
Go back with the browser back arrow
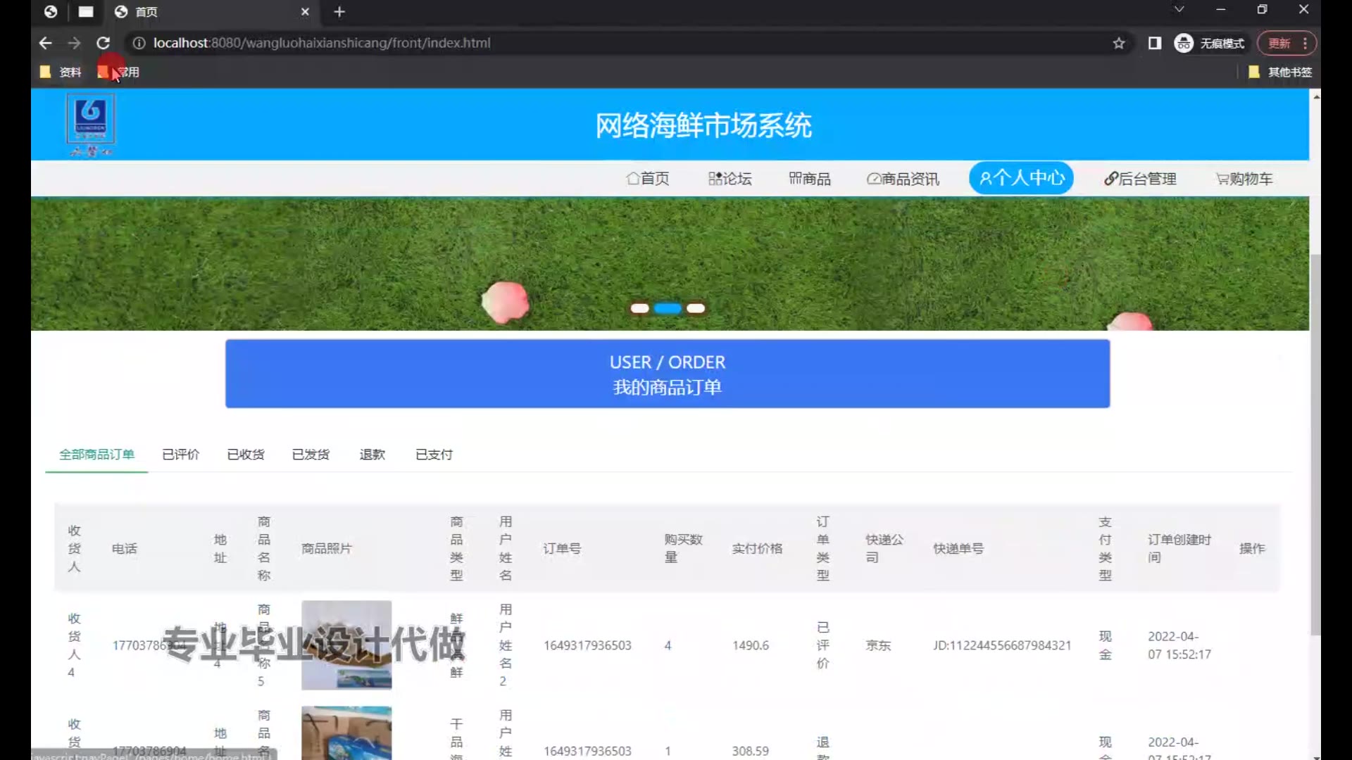click(x=46, y=43)
